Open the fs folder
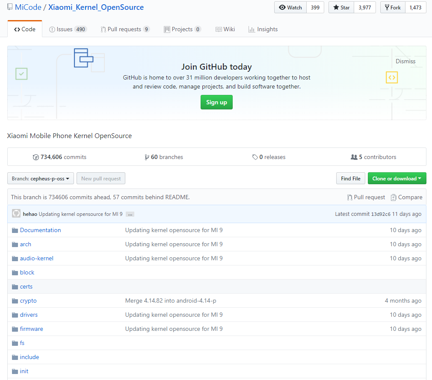The image size is (432, 380). [x=22, y=343]
